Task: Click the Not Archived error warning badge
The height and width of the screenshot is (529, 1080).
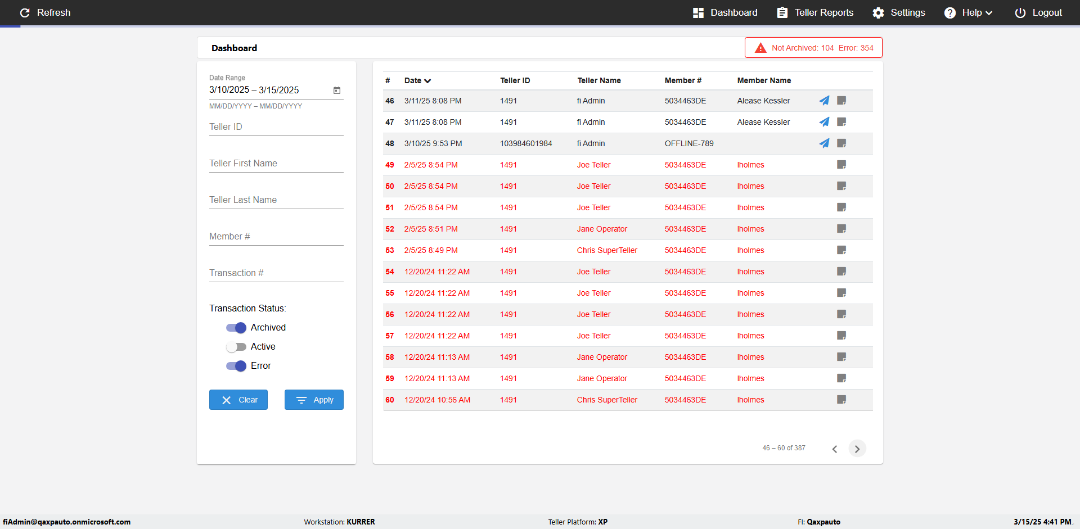Action: click(x=813, y=48)
